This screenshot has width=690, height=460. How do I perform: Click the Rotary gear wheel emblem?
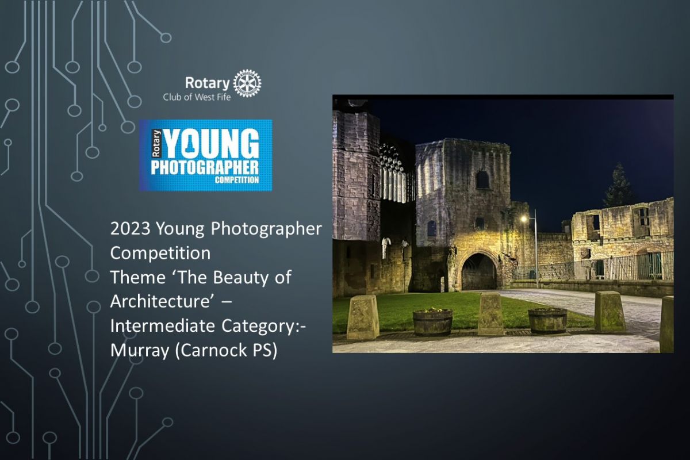coord(248,83)
